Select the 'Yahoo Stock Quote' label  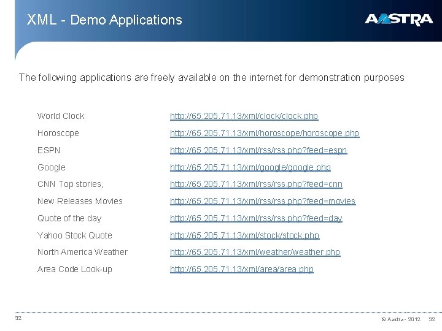(x=75, y=235)
